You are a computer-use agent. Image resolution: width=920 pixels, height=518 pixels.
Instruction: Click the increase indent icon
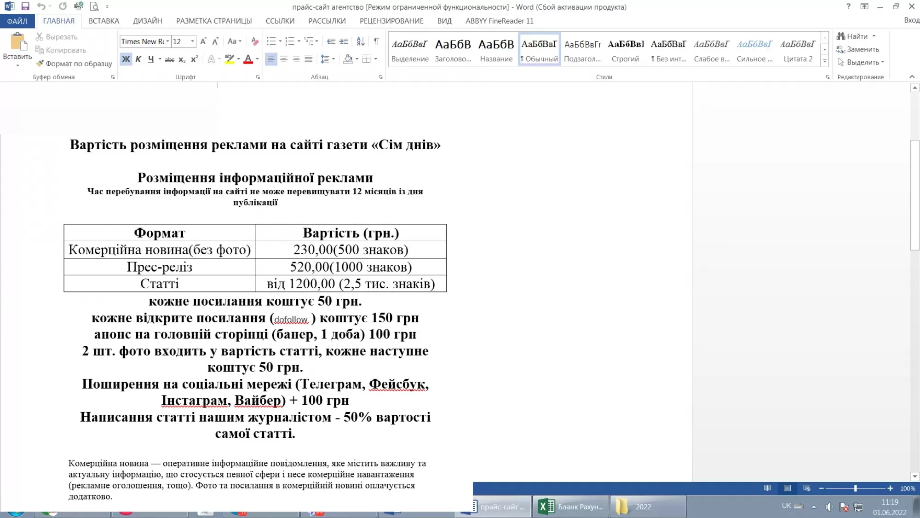tap(344, 41)
